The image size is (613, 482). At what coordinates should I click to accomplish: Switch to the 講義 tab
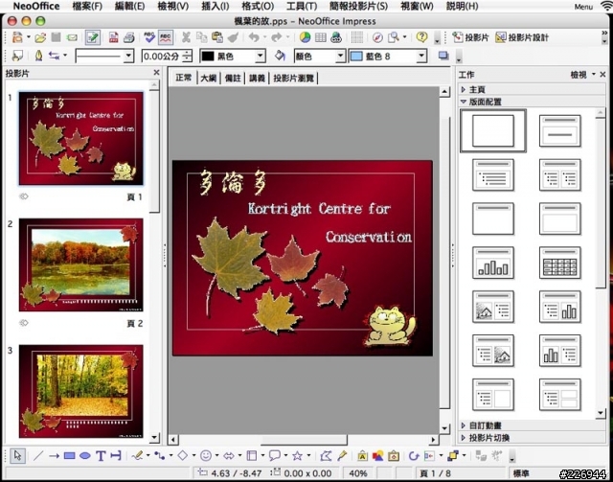(x=257, y=78)
